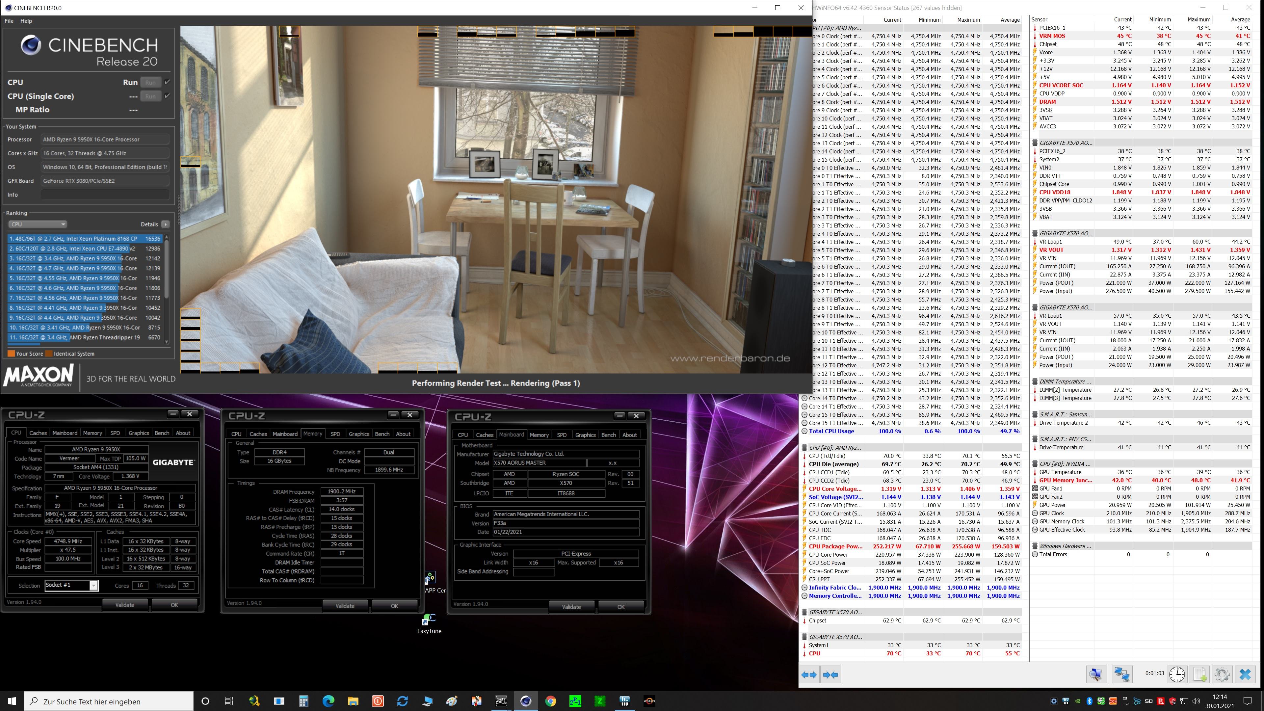The width and height of the screenshot is (1264, 711).
Task: Select ranking row 'Intel Xeon Platinum 8168'
Action: (85, 238)
